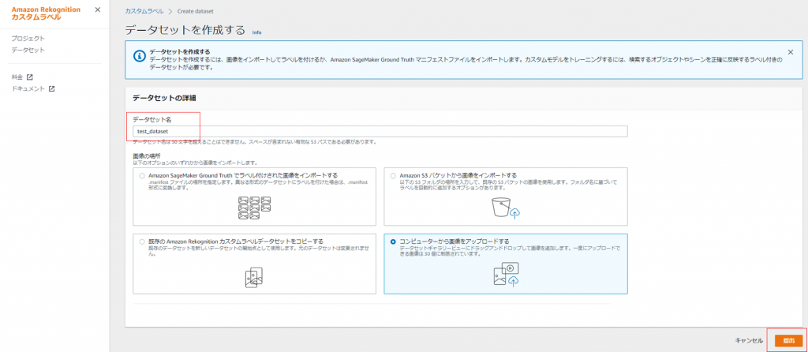Viewport: 808px width, 352px height.
Task: Open the データセット sidebar item
Action: tap(28, 50)
